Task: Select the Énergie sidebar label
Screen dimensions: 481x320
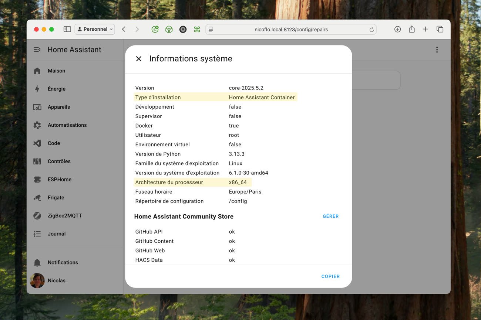Action: (x=57, y=89)
